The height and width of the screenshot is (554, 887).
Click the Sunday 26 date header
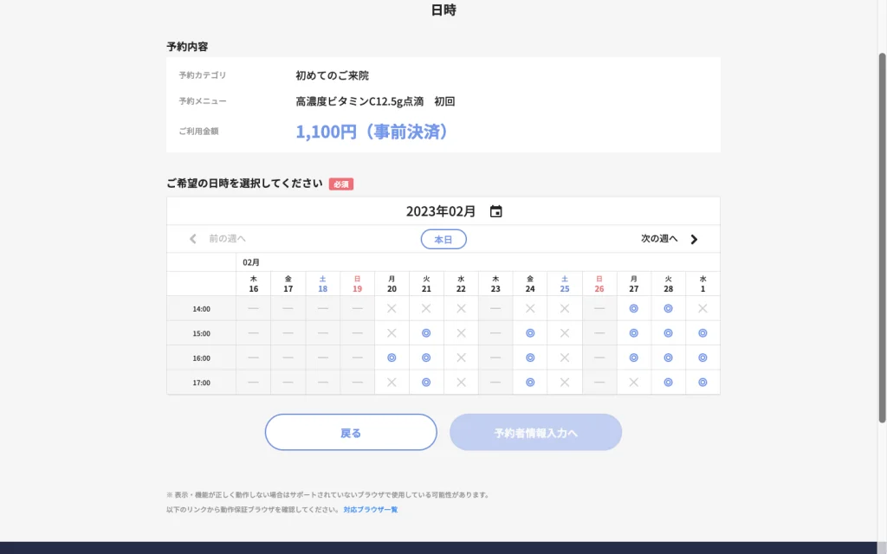[599, 284]
